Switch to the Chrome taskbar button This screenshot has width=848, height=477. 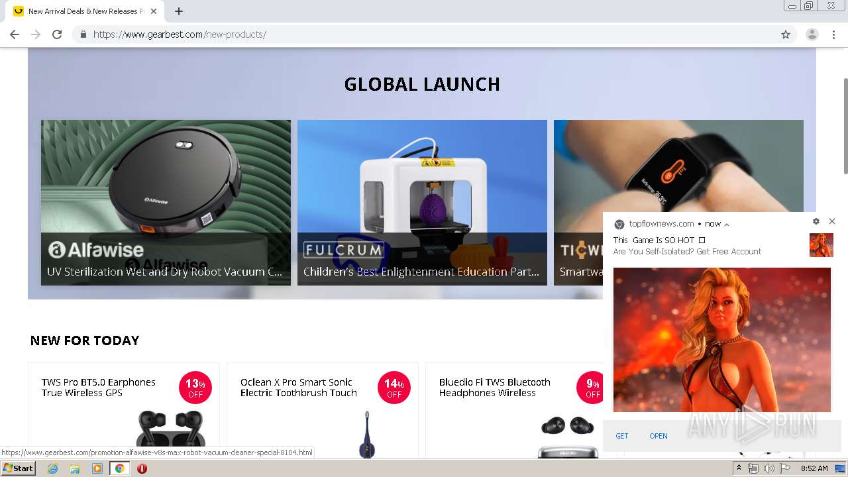tap(120, 468)
